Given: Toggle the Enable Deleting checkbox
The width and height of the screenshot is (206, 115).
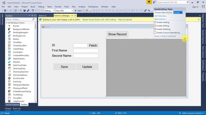Looking at the screenshot, I should tap(155, 29).
